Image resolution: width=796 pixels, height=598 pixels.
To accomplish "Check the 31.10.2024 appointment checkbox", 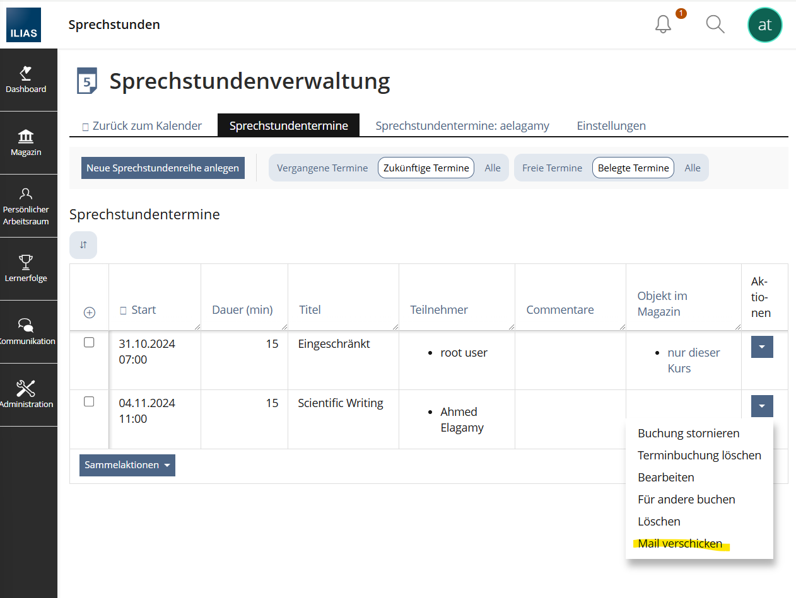I will pyautogui.click(x=89, y=342).
